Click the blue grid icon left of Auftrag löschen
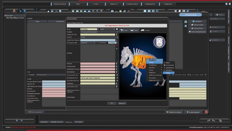 186,26
